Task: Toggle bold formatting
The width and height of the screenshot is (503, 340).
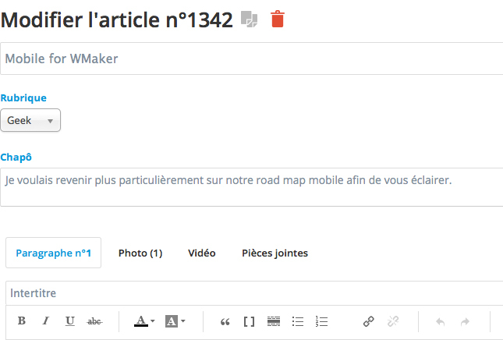Action: (22, 321)
